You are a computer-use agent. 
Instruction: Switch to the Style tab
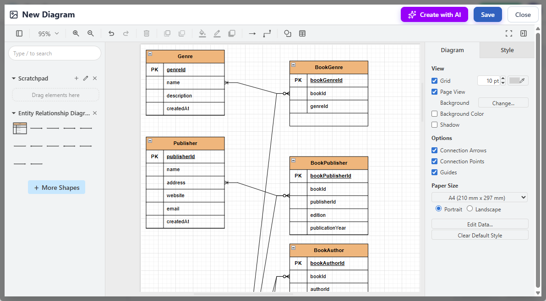(x=507, y=50)
